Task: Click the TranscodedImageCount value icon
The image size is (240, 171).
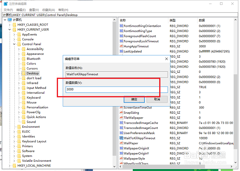Action: (x=121, y=128)
